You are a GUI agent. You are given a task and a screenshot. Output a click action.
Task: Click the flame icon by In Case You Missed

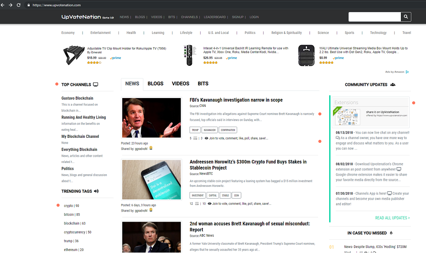pos(391,233)
